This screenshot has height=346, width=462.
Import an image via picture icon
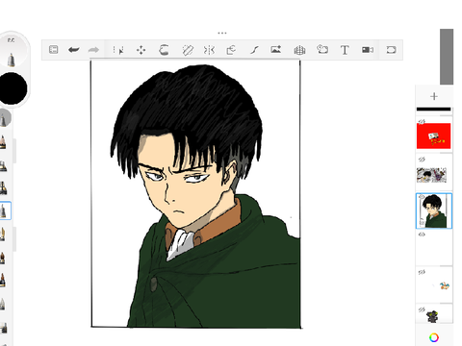pos(276,49)
